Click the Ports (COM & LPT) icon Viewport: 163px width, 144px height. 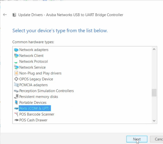tap(16, 108)
